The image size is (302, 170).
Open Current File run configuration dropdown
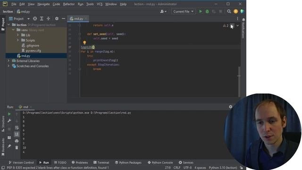point(183,11)
